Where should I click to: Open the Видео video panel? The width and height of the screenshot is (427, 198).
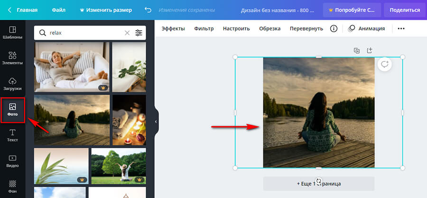[12, 161]
